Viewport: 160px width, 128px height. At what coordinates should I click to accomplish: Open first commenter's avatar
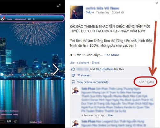pos(75,91)
